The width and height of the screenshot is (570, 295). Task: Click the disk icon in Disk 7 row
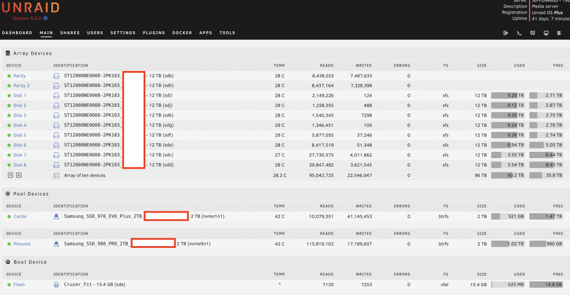pos(56,155)
